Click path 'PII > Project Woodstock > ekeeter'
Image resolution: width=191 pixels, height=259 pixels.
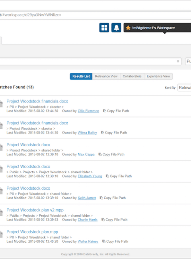tap(35, 107)
